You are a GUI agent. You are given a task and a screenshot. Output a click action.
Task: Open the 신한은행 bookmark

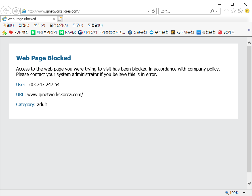pyautogui.click(x=137, y=32)
